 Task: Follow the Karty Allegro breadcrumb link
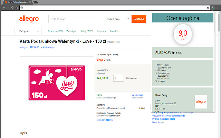[x=49, y=47]
